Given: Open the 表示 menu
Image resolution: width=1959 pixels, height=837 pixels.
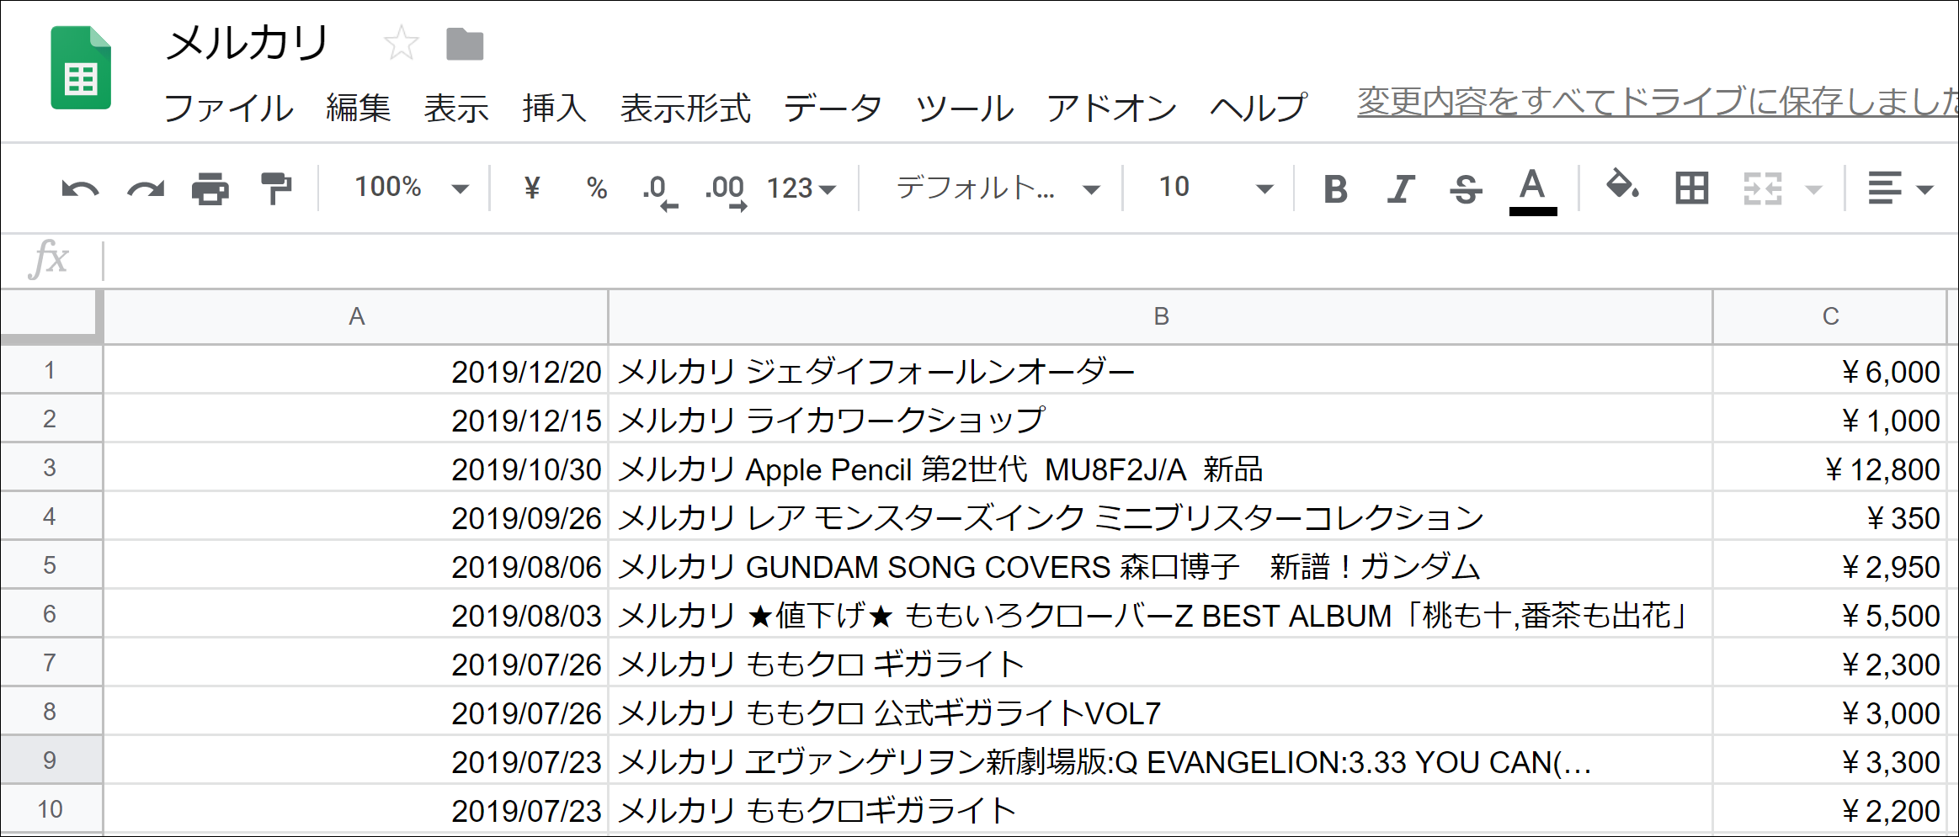Looking at the screenshot, I should (456, 108).
